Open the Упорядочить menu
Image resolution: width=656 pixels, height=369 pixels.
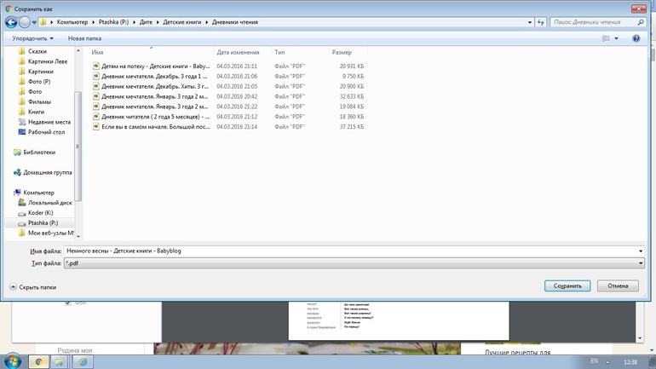pos(32,38)
